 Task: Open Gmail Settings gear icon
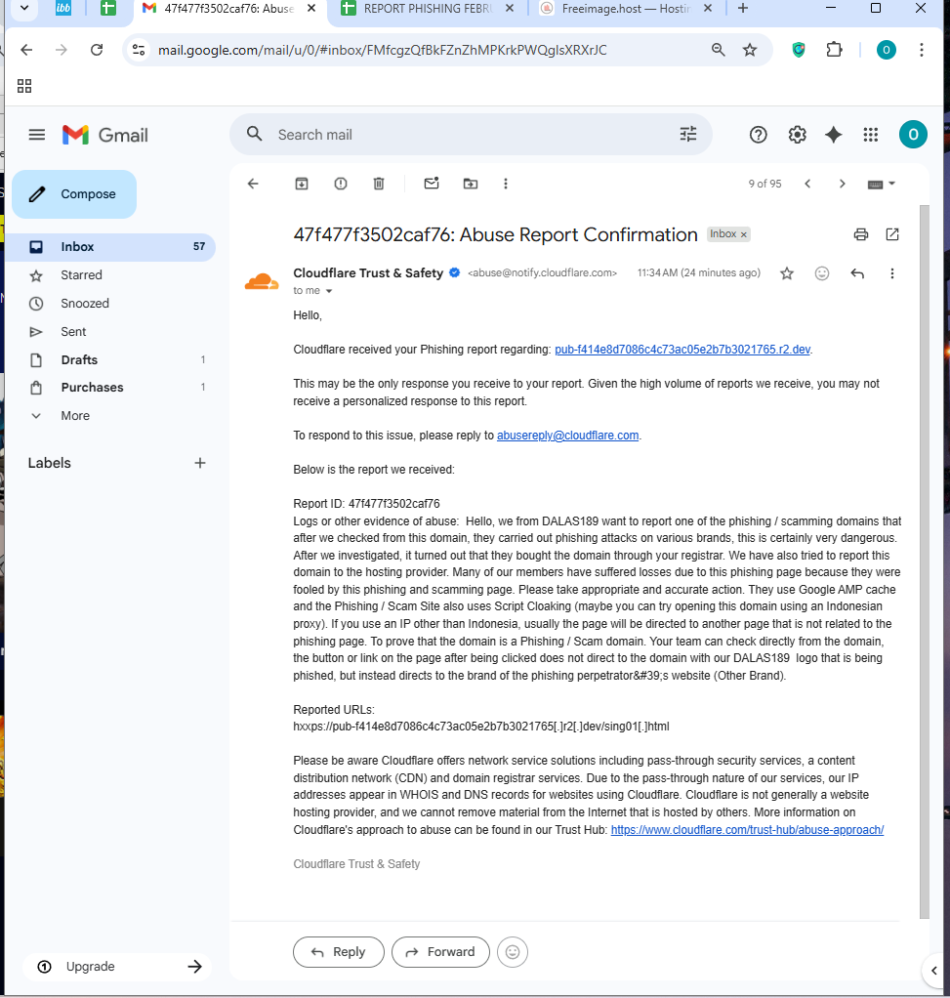coord(797,135)
